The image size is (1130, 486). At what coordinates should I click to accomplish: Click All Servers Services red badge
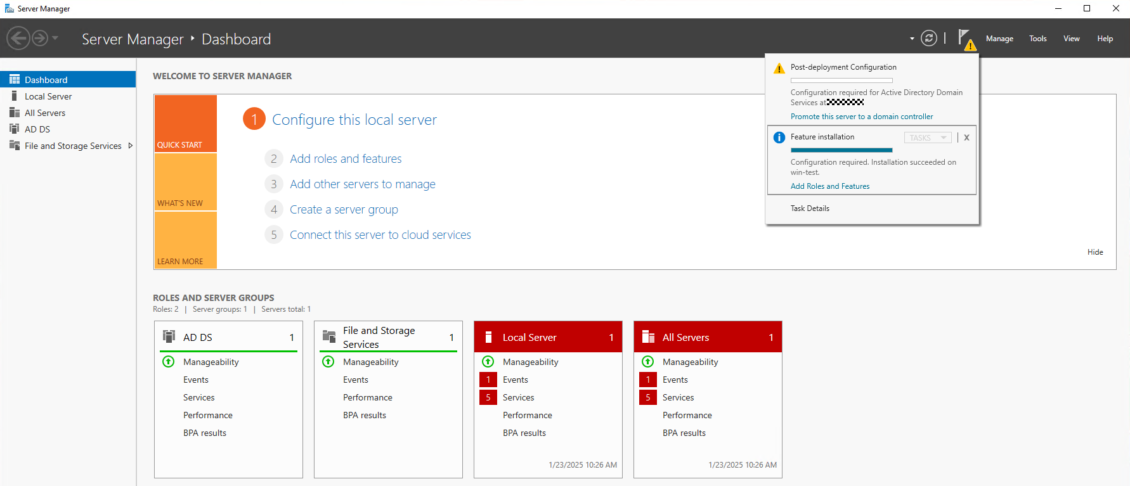point(648,397)
